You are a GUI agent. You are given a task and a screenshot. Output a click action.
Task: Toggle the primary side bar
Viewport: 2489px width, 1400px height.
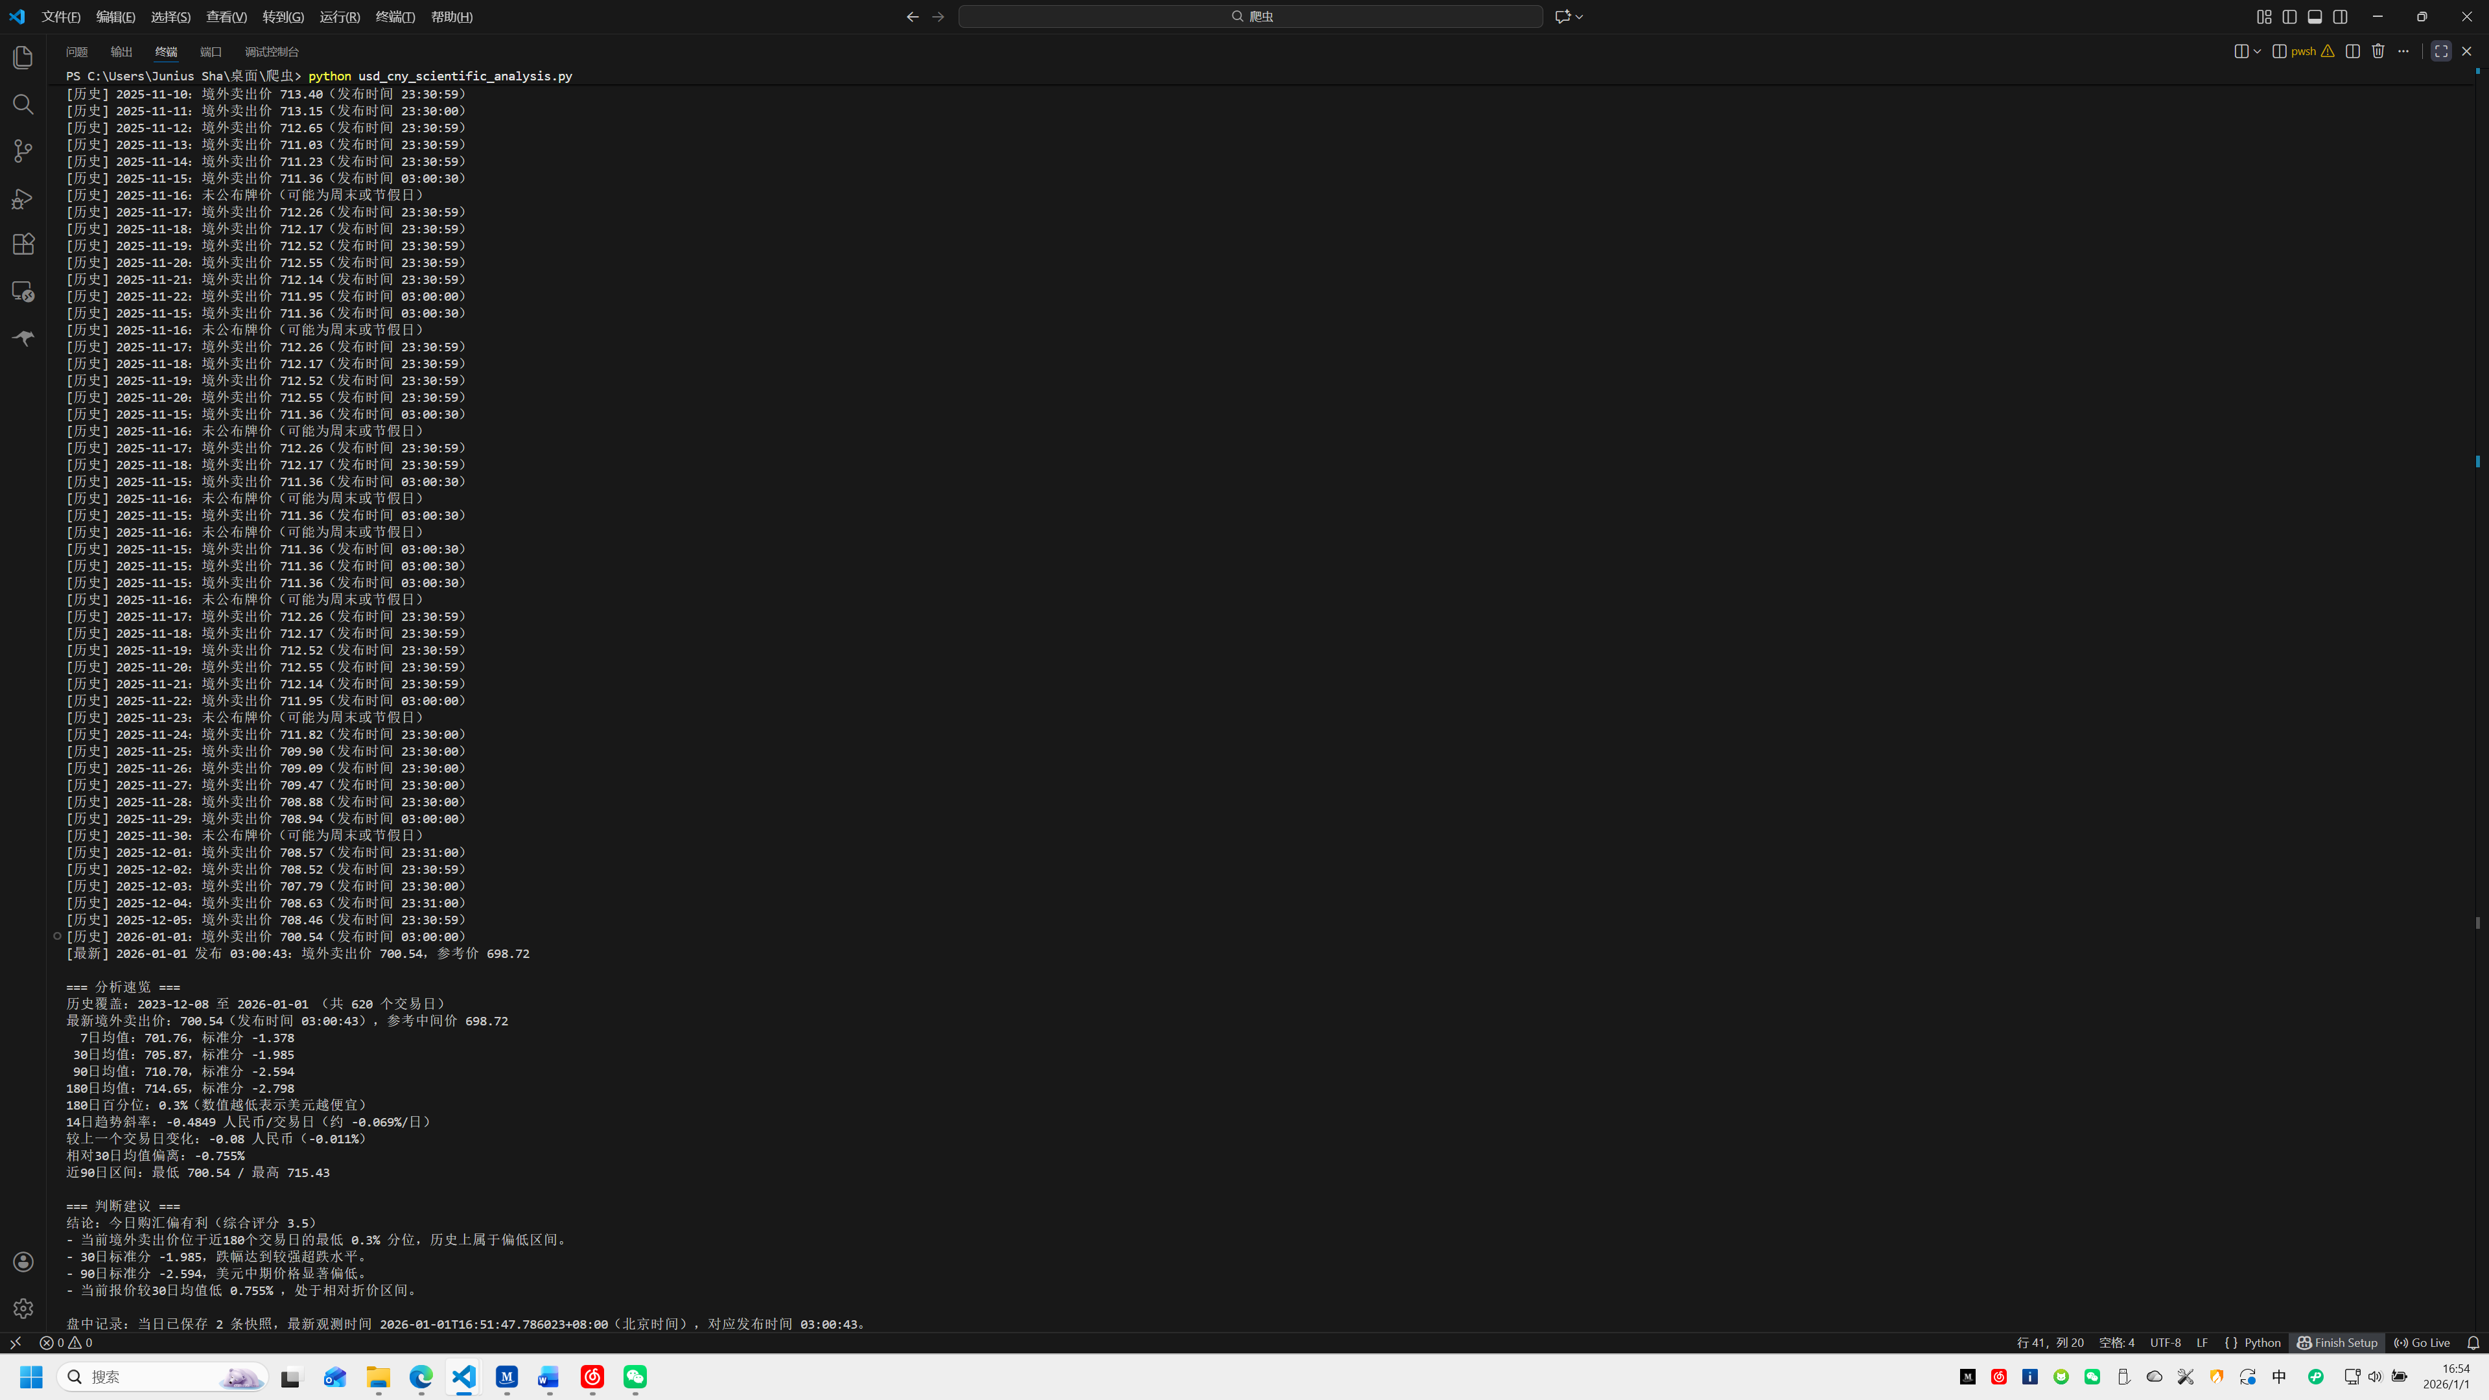point(2290,16)
